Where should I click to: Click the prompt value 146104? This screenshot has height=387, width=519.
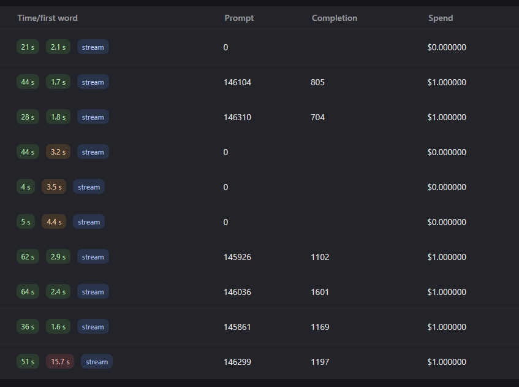(x=237, y=82)
